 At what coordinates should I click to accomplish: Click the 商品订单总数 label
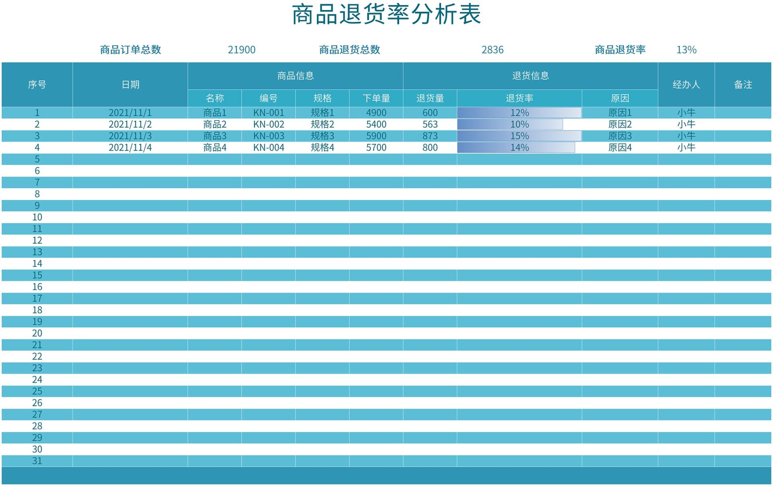point(130,50)
